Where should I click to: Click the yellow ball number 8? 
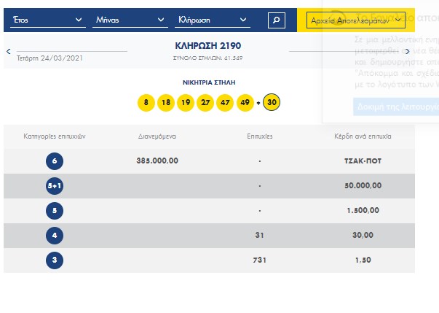point(146,103)
